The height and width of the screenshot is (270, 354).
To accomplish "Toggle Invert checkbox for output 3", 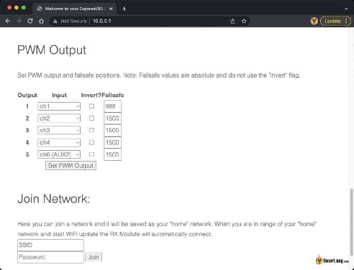I will [91, 130].
